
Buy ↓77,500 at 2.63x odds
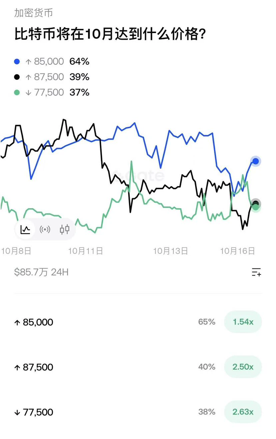(x=243, y=412)
